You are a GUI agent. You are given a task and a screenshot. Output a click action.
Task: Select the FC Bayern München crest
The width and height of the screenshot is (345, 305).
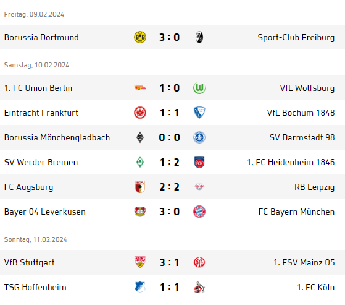click(199, 212)
